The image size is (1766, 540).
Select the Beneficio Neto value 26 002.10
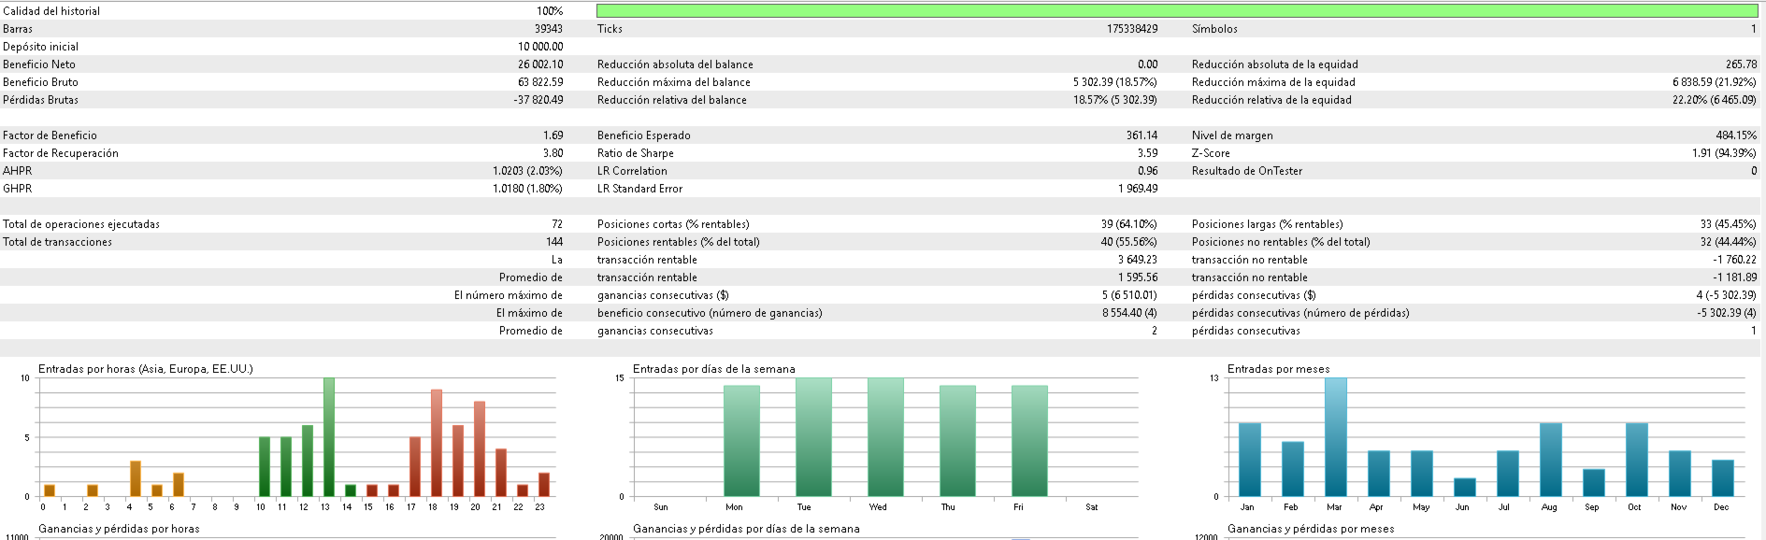click(540, 64)
